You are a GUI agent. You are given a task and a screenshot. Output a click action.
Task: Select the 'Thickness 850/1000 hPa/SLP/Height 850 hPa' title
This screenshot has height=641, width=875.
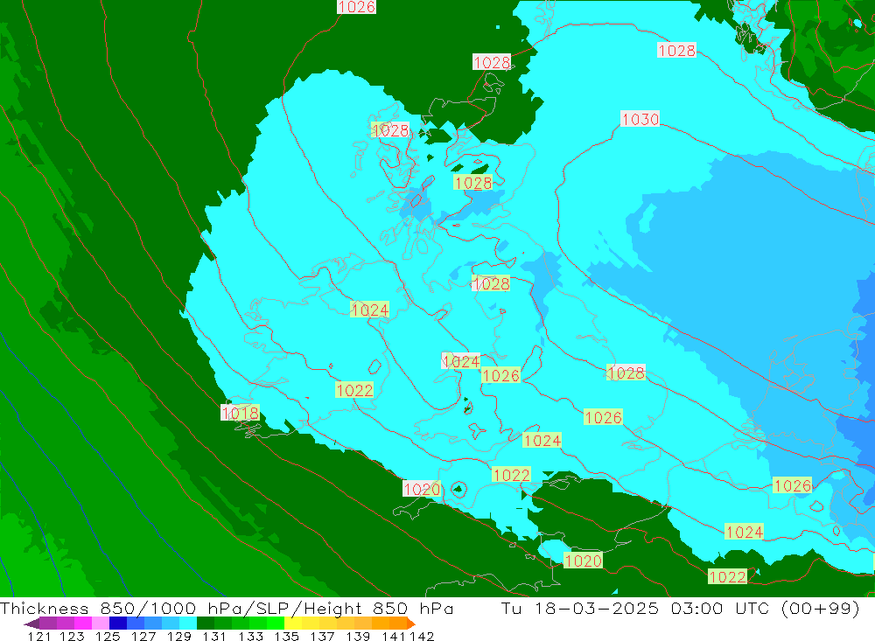click(227, 609)
